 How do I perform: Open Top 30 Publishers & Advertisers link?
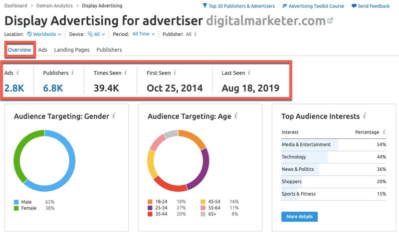click(x=238, y=6)
